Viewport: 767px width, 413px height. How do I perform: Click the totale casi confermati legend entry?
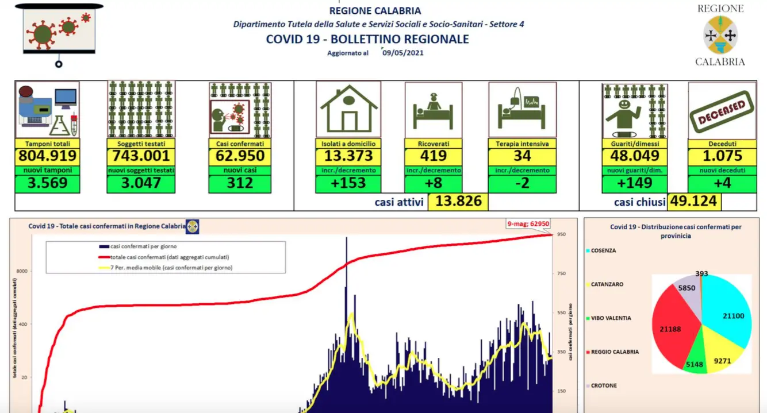164,257
